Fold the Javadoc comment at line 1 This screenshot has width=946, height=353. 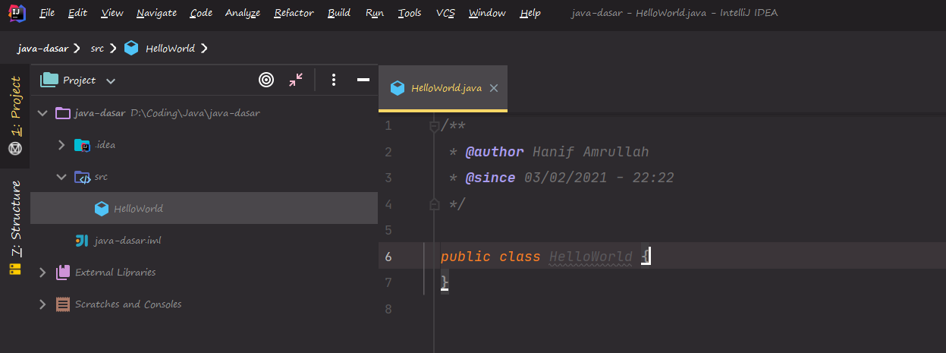pos(434,126)
